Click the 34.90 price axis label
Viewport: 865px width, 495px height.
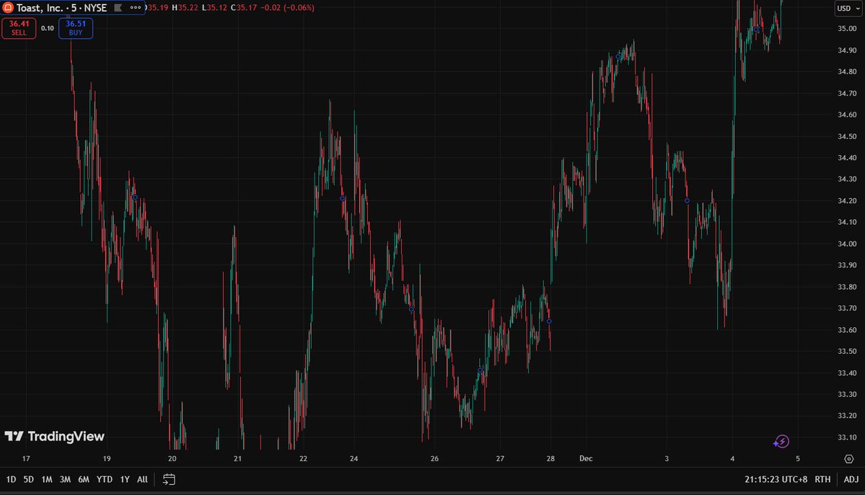pyautogui.click(x=847, y=50)
